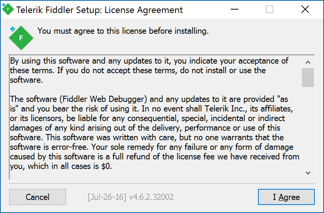Click the window title "Telerik Fiddler Setup"

pos(58,10)
